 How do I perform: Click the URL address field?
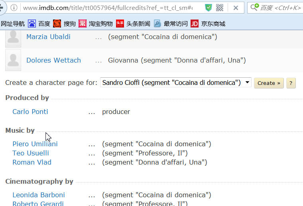108,8
